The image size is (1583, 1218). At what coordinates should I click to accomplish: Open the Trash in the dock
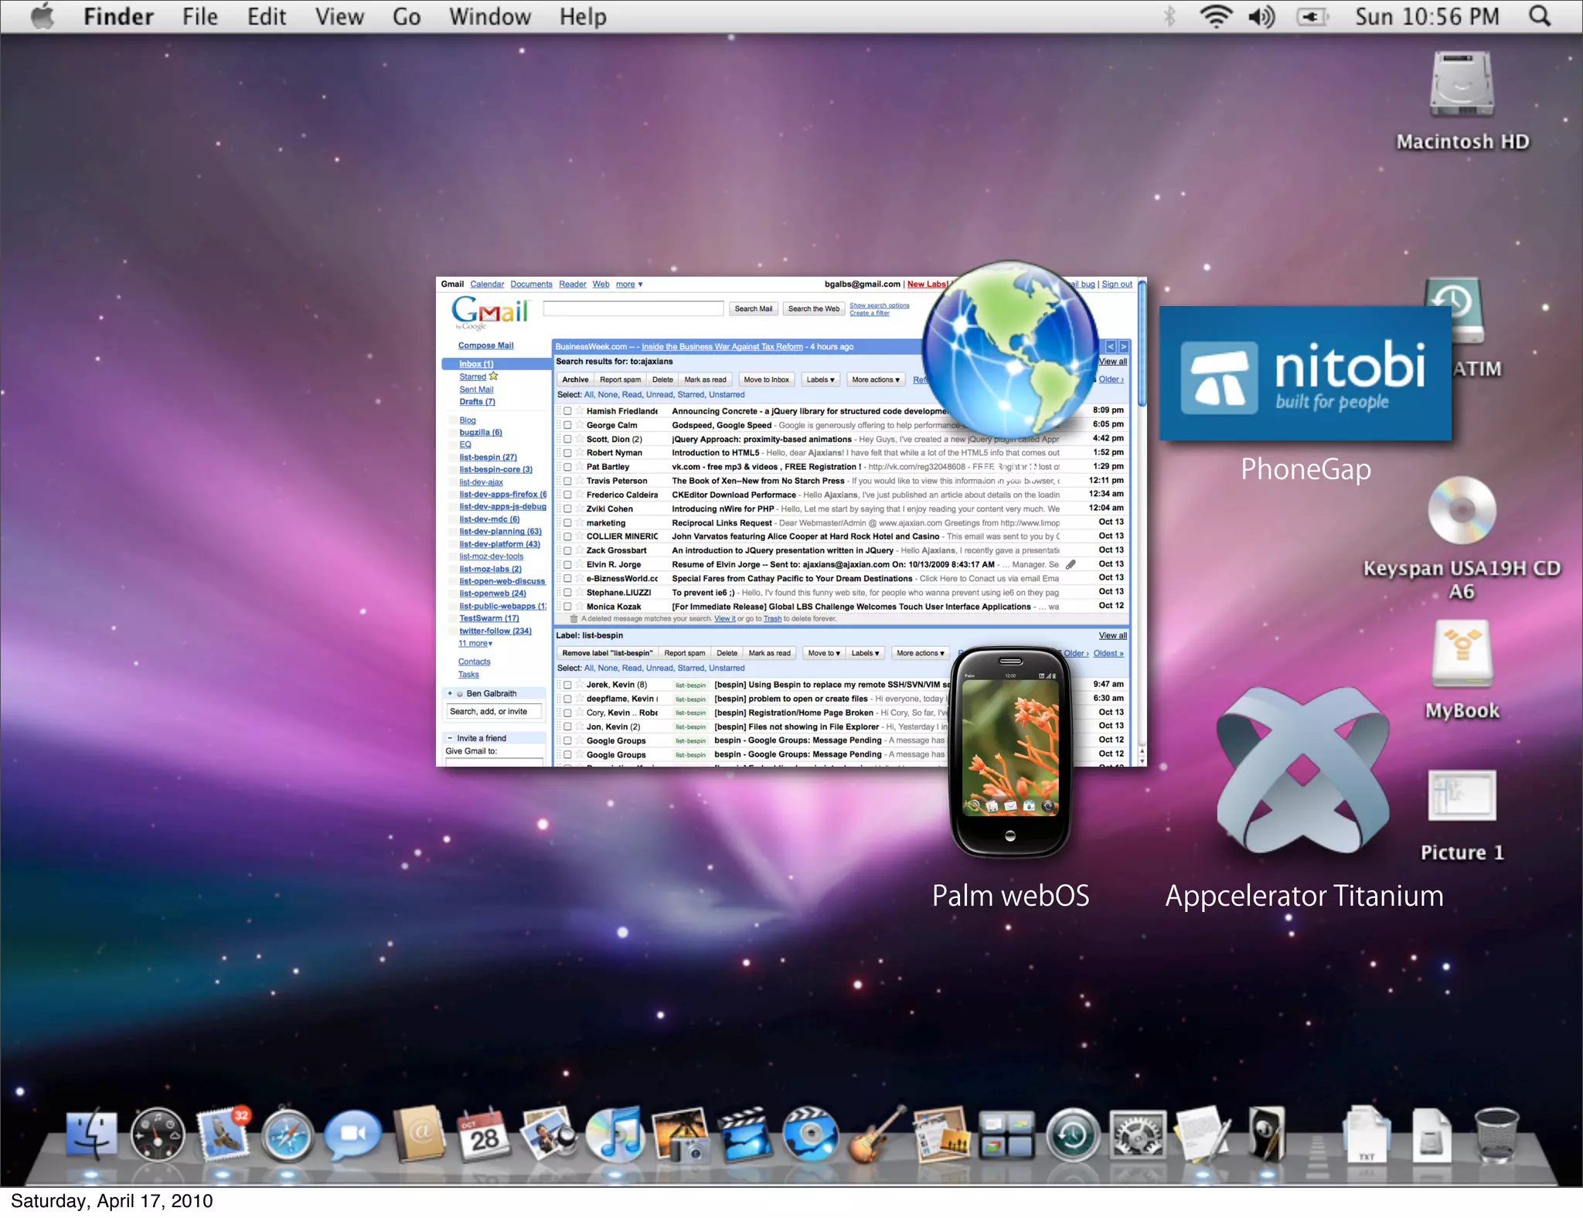[x=1496, y=1135]
